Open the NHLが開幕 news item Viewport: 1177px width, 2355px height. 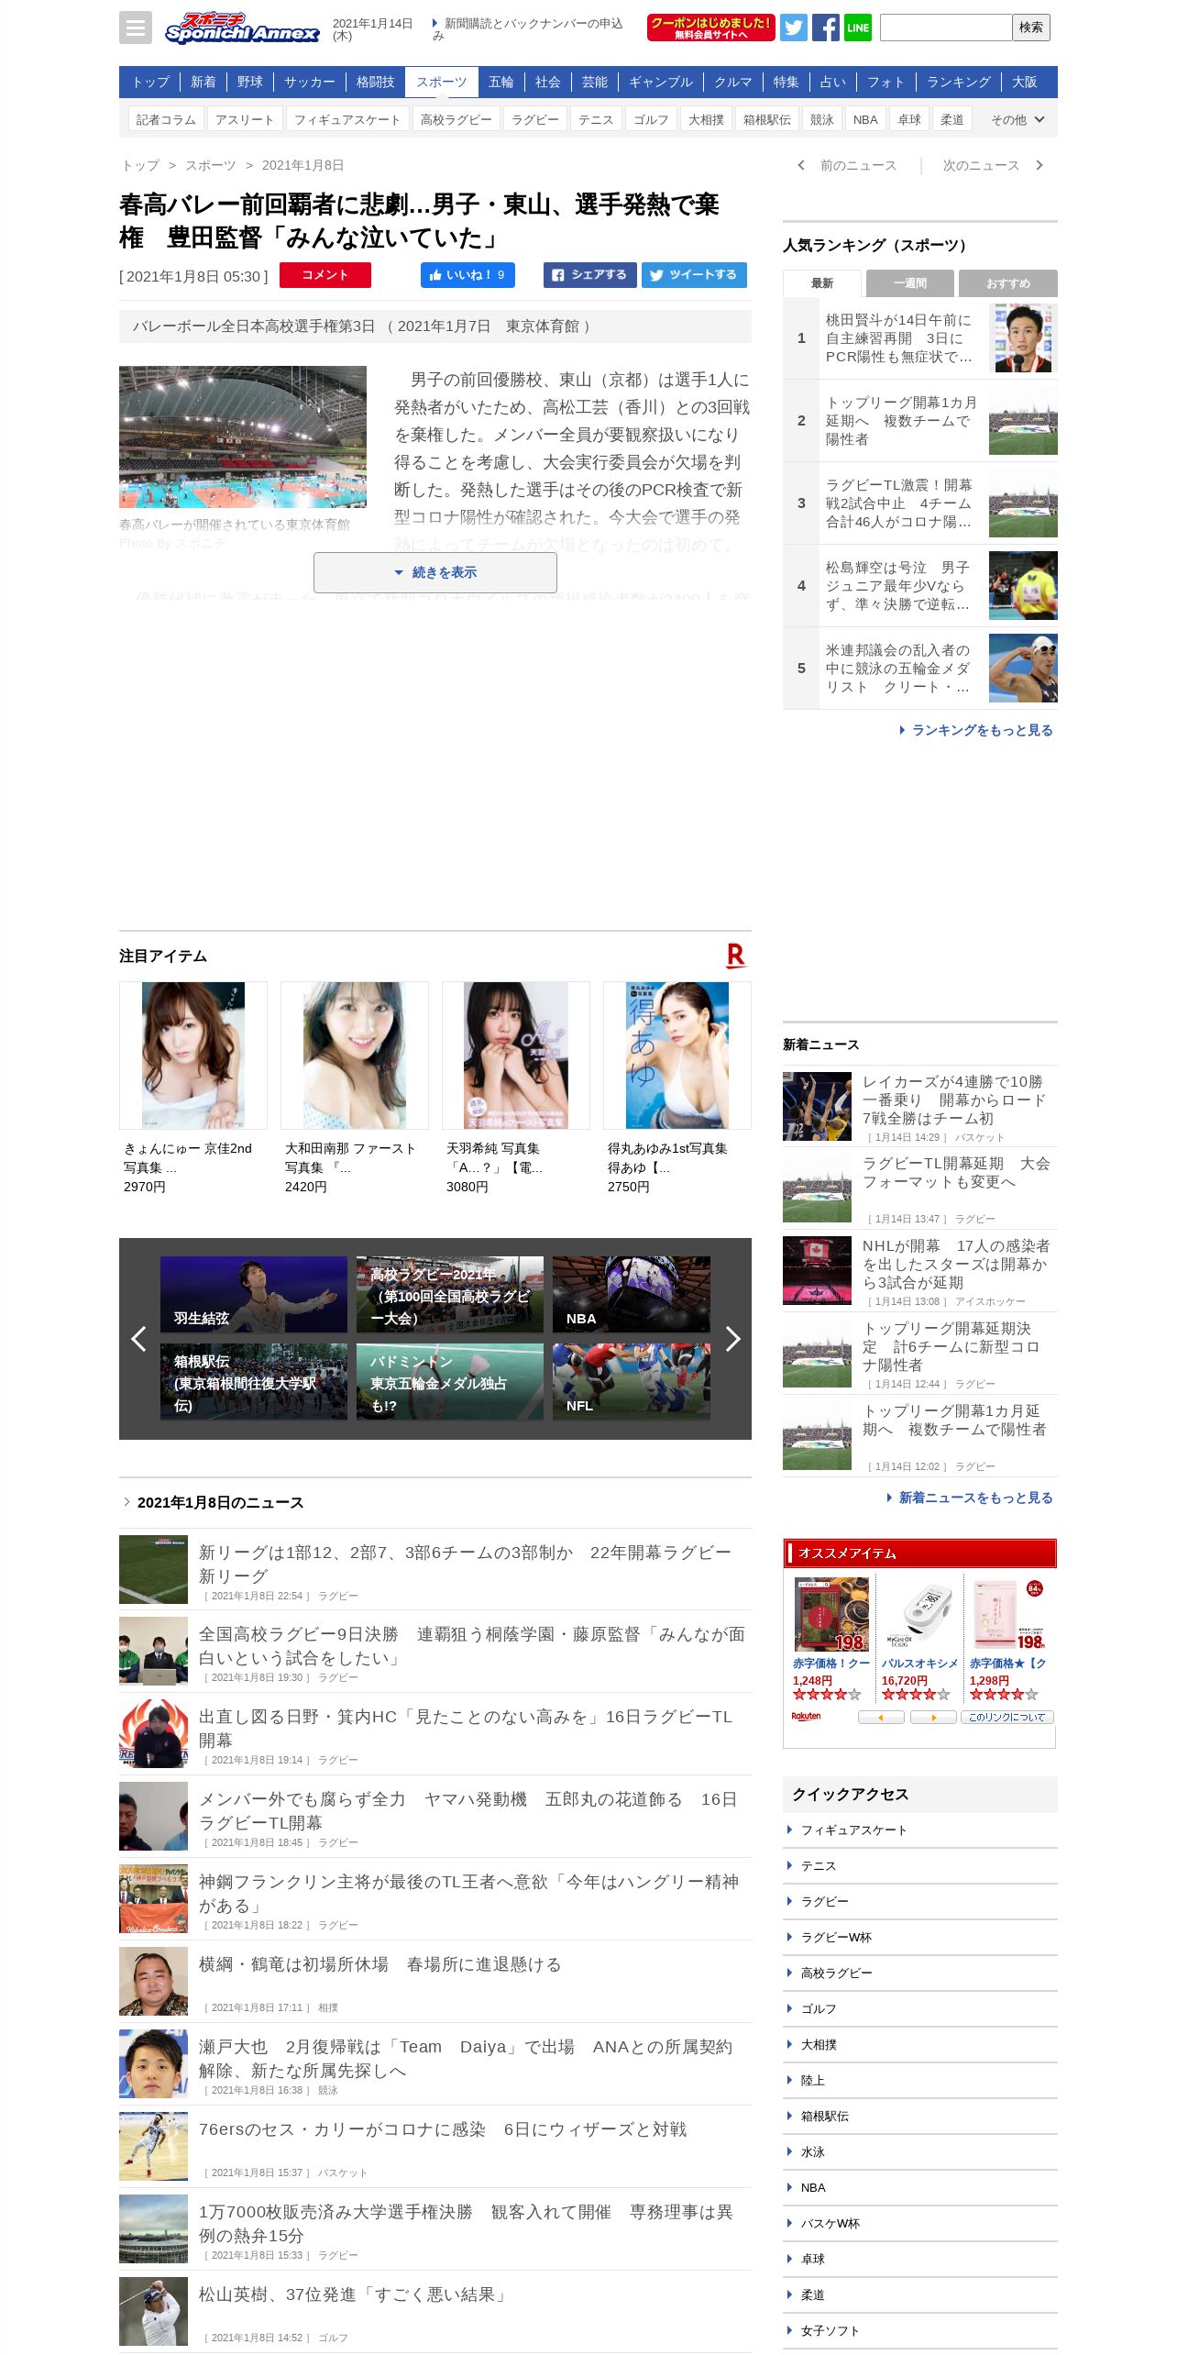pyautogui.click(x=920, y=1270)
